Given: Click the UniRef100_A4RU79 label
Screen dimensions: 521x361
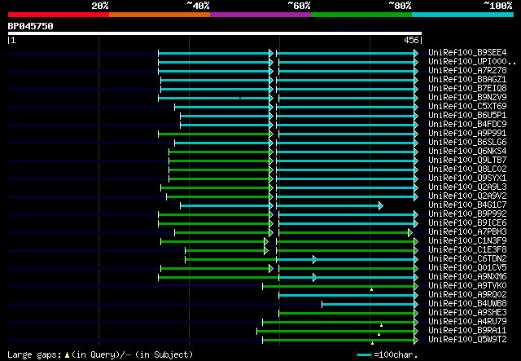Looking at the screenshot, I should pyautogui.click(x=467, y=322).
